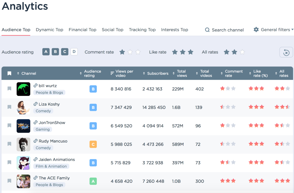Open the Interests Top tab

click(174, 30)
